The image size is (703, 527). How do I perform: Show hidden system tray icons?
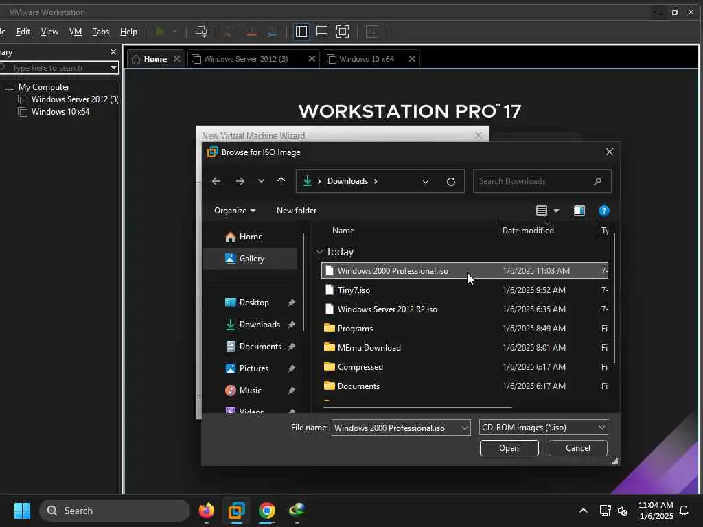point(584,511)
